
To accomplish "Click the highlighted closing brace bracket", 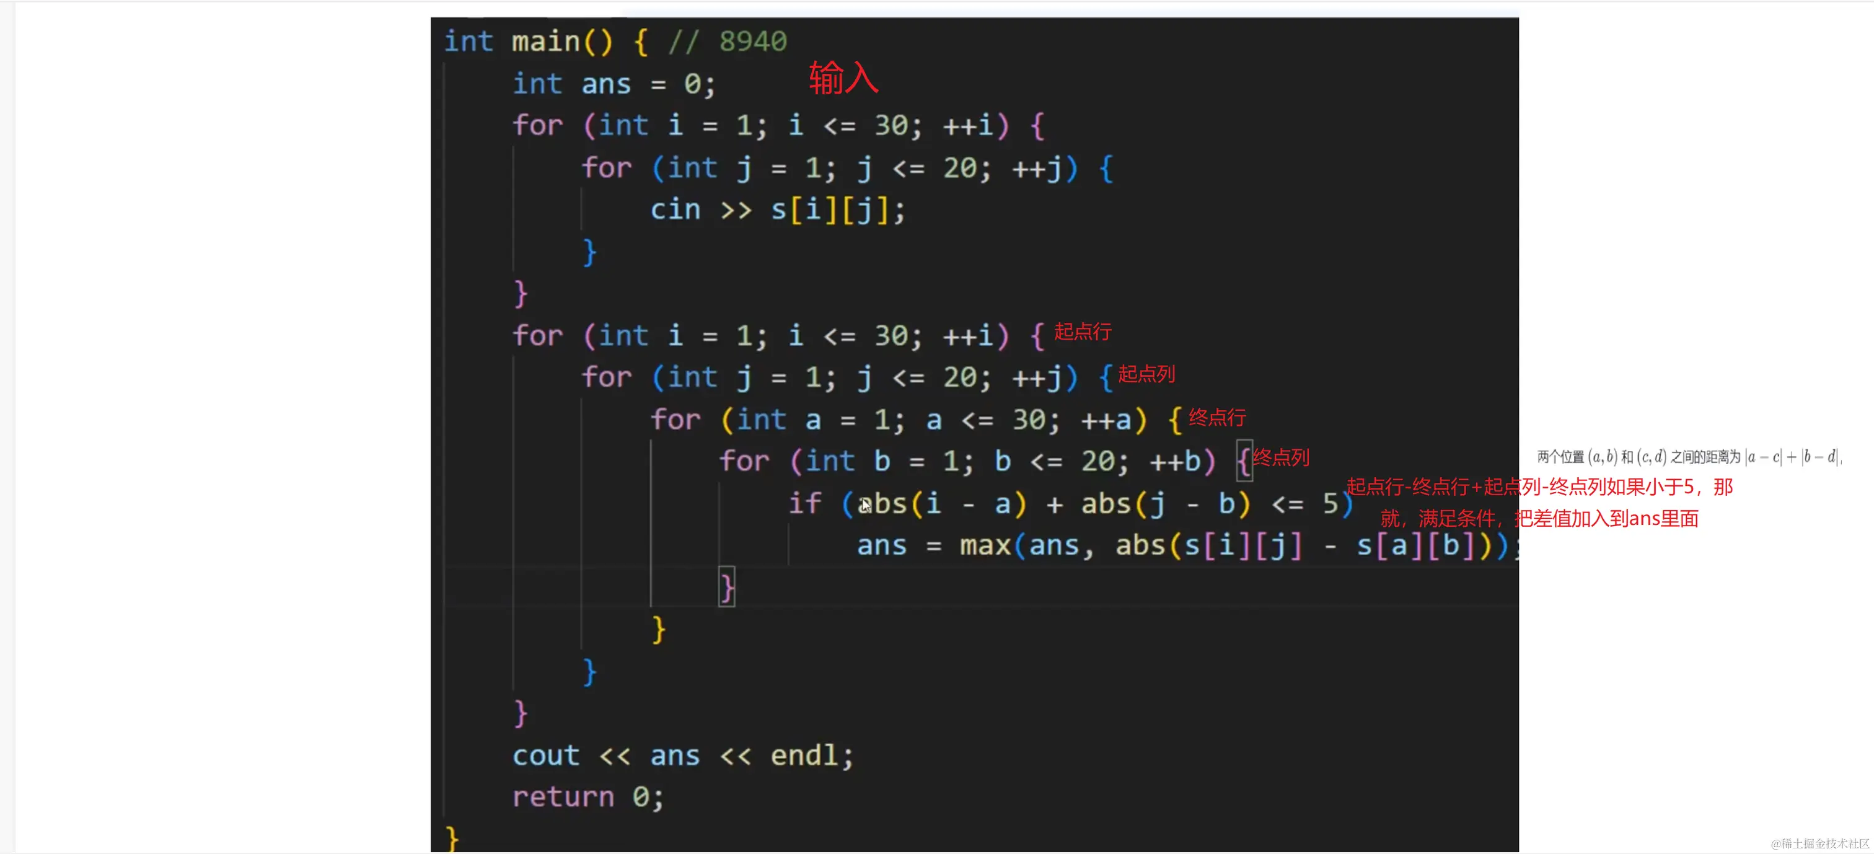I will point(726,587).
